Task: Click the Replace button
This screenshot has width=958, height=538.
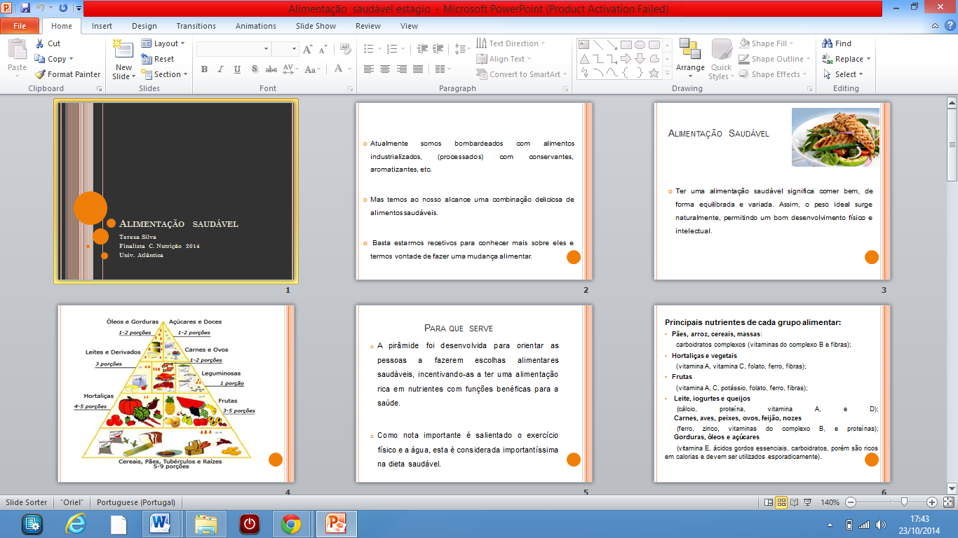Action: click(x=846, y=59)
